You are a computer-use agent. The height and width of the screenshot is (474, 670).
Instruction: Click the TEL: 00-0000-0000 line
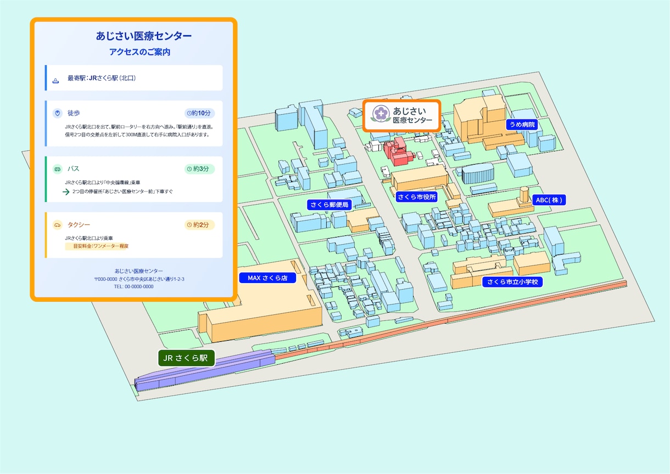[133, 286]
